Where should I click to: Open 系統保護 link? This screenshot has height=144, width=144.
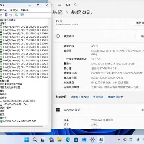98,97
